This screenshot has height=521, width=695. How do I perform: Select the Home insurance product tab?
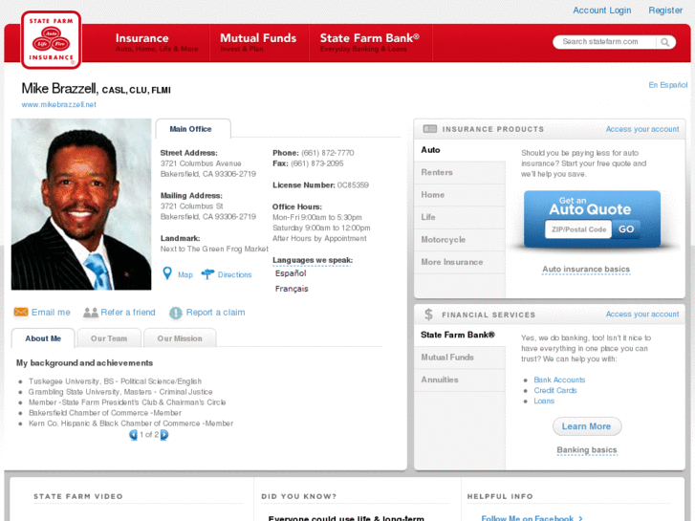tap(460, 195)
